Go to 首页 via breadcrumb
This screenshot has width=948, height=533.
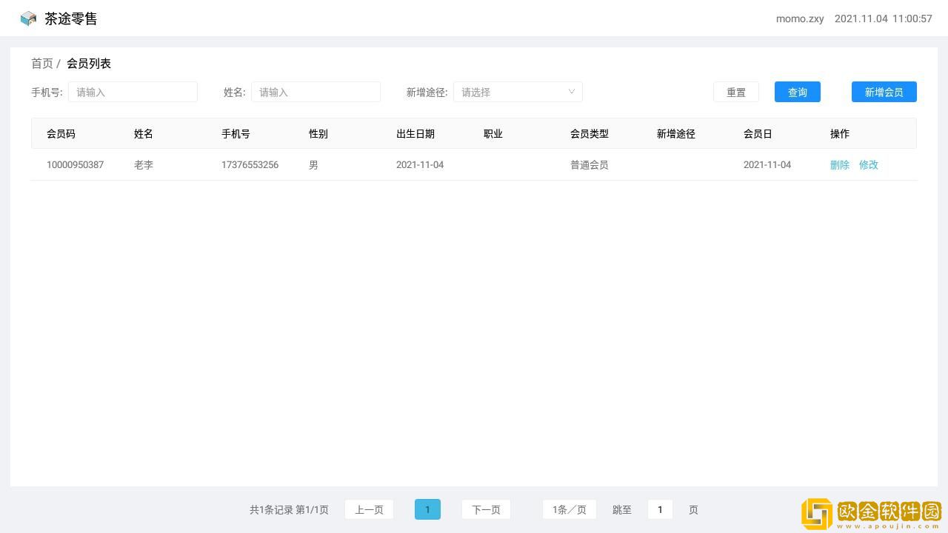(41, 64)
